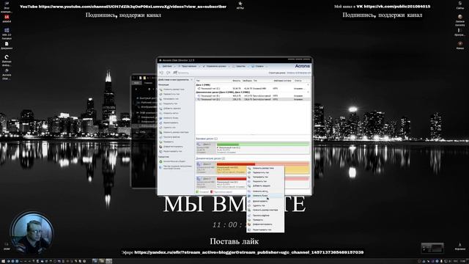This screenshot has height=264, width=469.
Task: Click Добавить зеркало icon in sidebar
Action: pyautogui.click(x=160, y=109)
